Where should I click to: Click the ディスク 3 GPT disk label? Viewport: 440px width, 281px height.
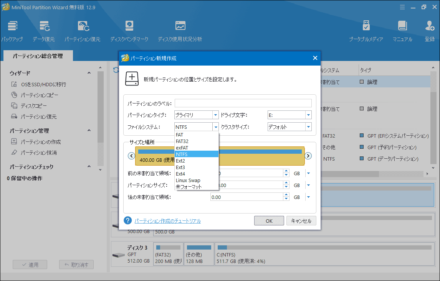coord(132,254)
